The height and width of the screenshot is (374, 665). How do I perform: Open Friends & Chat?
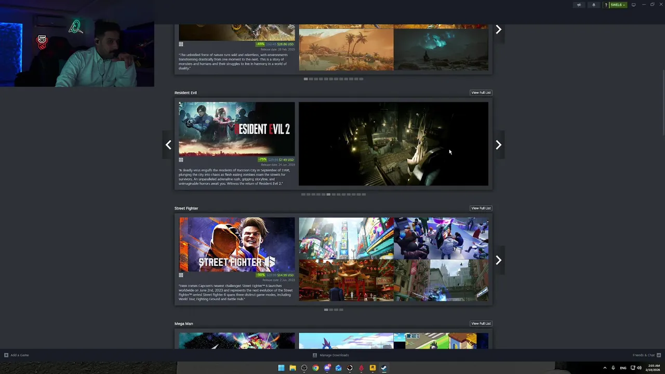pos(646,355)
